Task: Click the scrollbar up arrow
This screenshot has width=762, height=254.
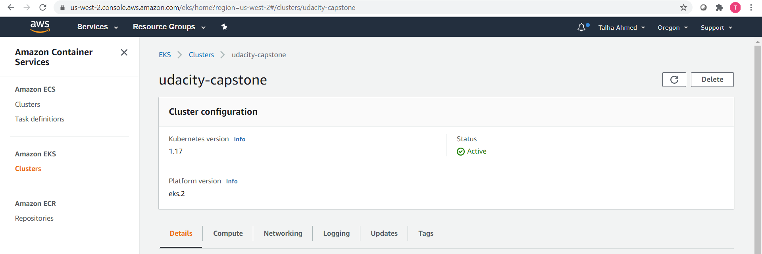Action: point(758,42)
